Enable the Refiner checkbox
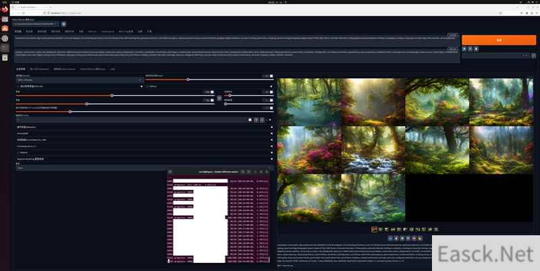The image size is (540, 271). [147, 86]
